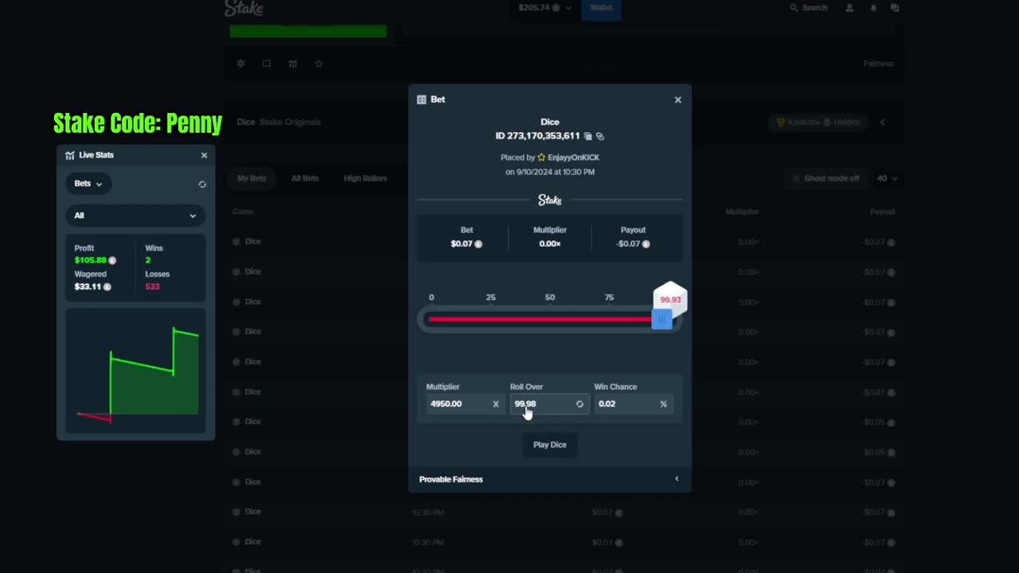Image resolution: width=1019 pixels, height=573 pixels.
Task: Switch to the My Bets tab
Action: point(252,178)
